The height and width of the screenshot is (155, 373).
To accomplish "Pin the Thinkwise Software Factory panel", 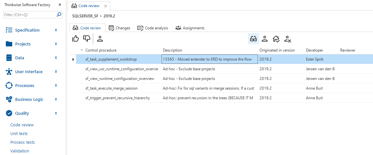I will tap(59, 5).
